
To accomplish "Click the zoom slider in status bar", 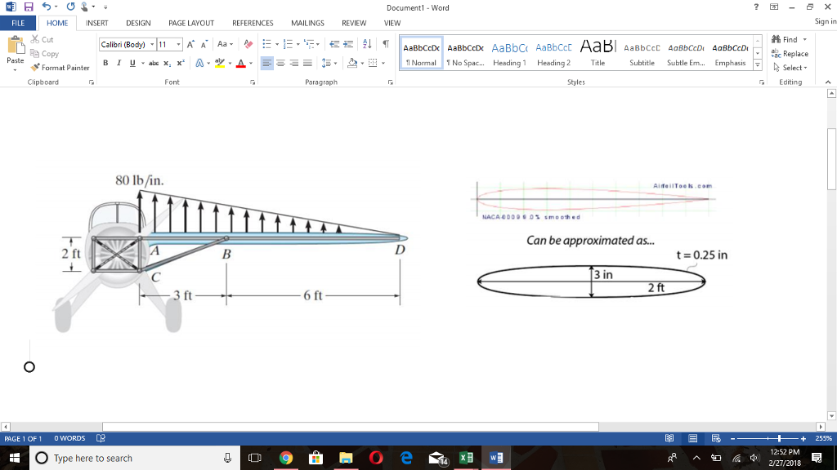I will pyautogui.click(x=779, y=438).
